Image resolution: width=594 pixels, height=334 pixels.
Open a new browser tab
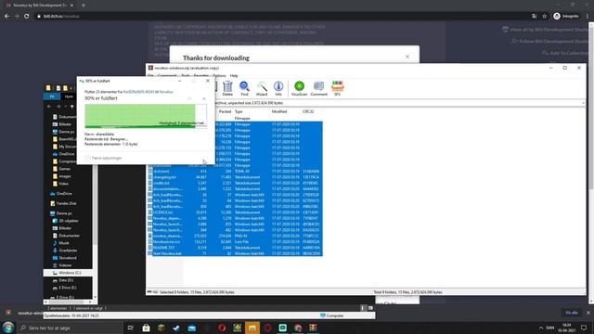click(84, 6)
